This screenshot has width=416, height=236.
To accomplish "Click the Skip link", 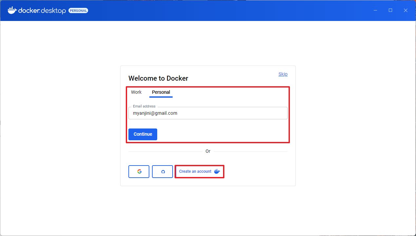I will point(283,74).
